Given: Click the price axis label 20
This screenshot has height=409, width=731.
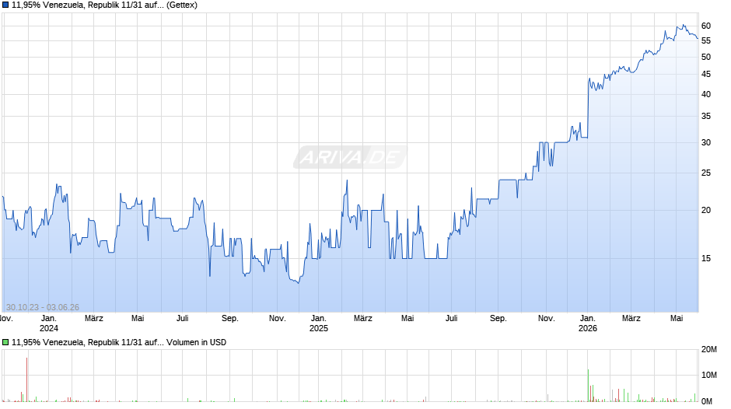Looking at the screenshot, I should (x=706, y=210).
